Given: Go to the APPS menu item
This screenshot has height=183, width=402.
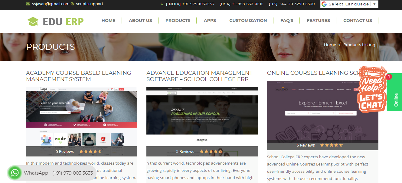Looking at the screenshot, I should (x=210, y=21).
